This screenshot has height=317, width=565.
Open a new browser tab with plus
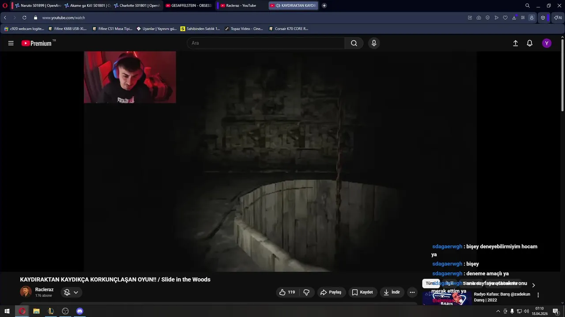(x=324, y=6)
